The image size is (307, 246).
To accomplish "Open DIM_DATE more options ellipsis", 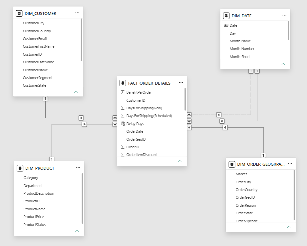I will coord(284,15).
